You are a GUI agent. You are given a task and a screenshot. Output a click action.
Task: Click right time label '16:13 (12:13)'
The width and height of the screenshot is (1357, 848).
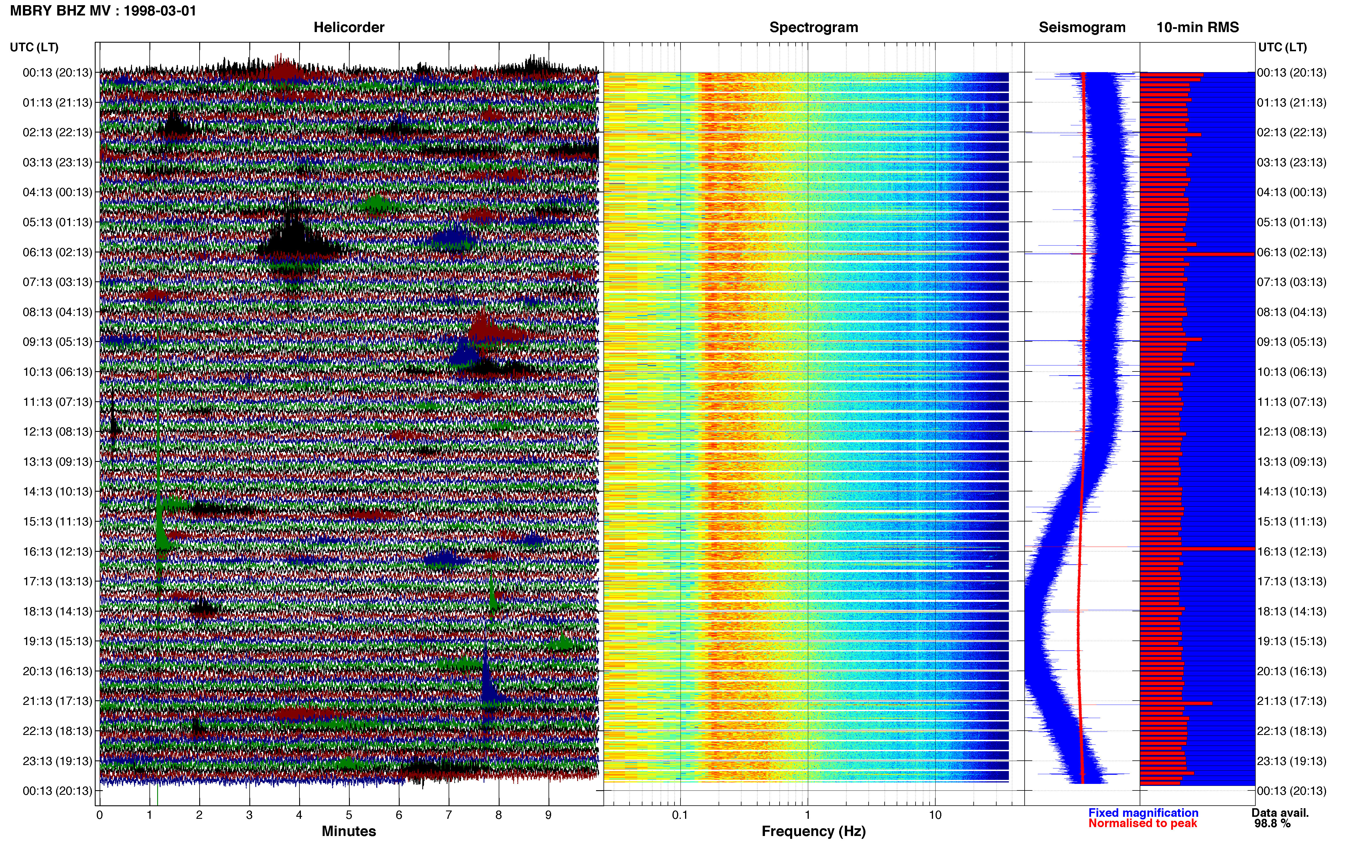(1291, 551)
